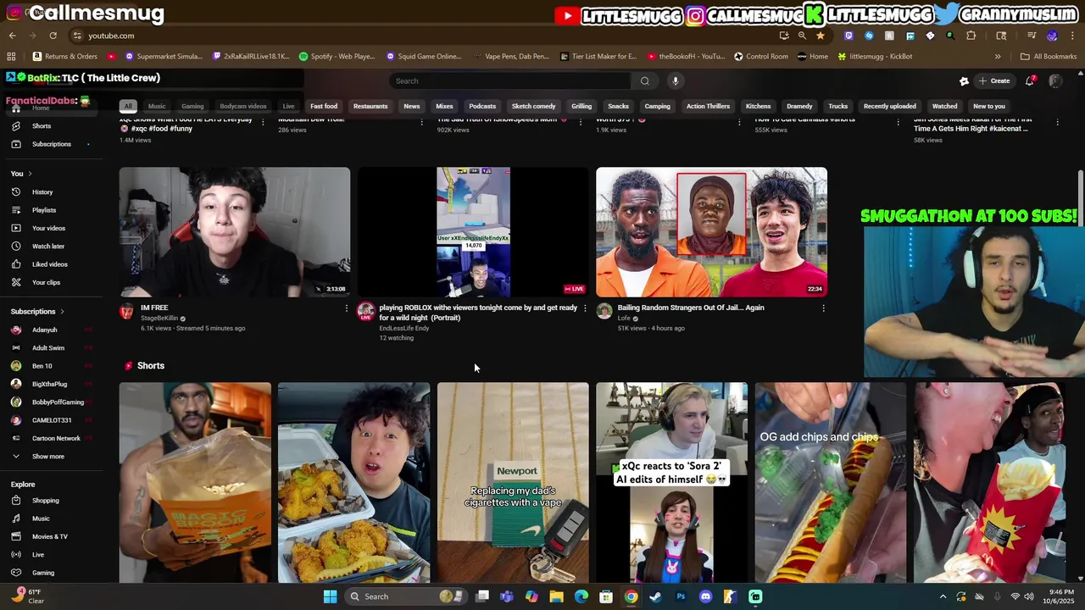Viewport: 1085px width, 610px height.
Task: Open Newport cigarettes vape Short
Action: click(513, 483)
